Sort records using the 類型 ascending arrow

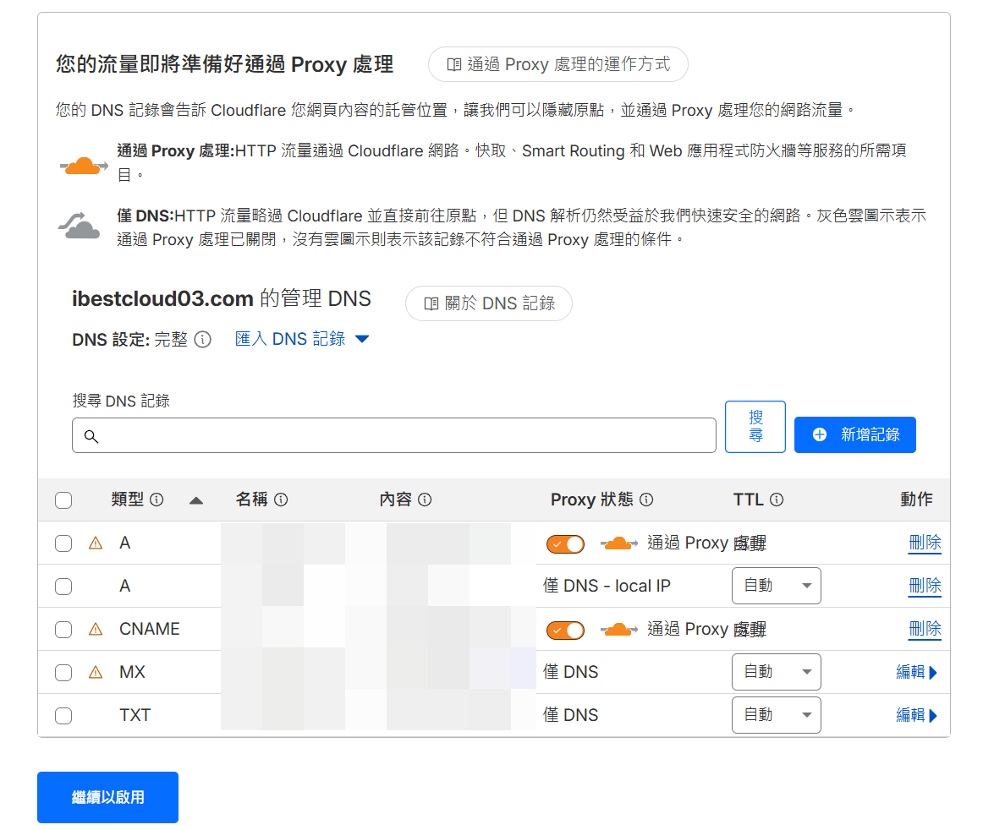[196, 501]
